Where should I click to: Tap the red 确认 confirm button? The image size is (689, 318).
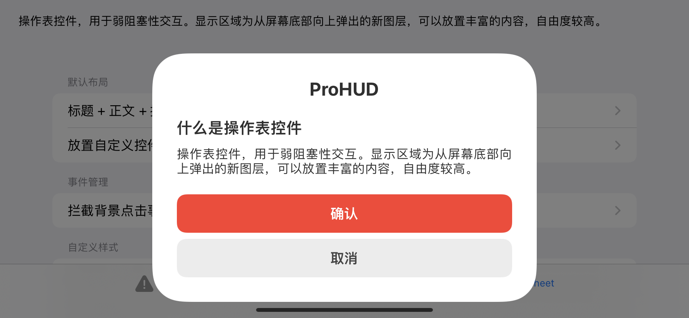pyautogui.click(x=344, y=214)
